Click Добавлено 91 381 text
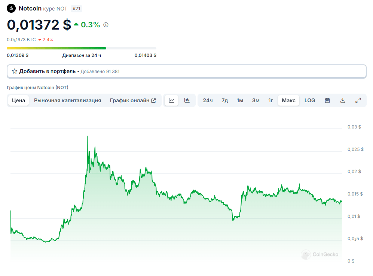 (100, 72)
